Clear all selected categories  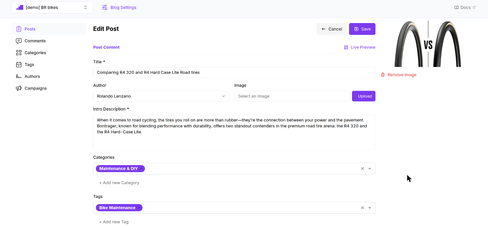[x=362, y=169]
